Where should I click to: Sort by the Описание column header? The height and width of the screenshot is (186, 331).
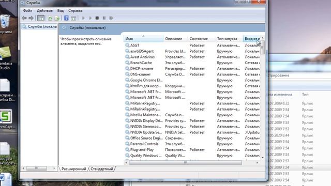(175, 39)
